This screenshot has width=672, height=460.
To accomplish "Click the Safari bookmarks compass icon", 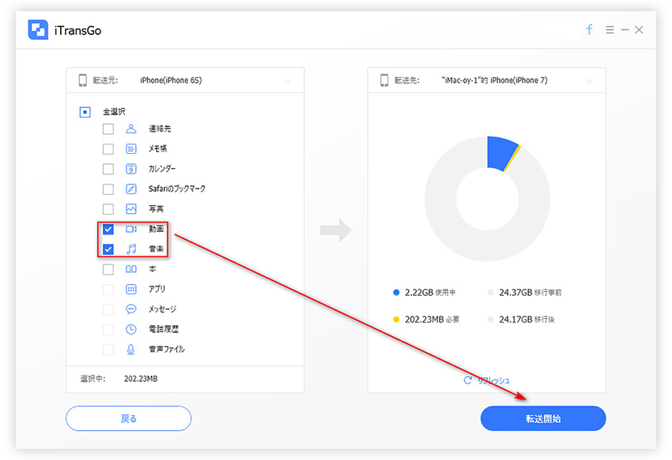I will point(131,189).
